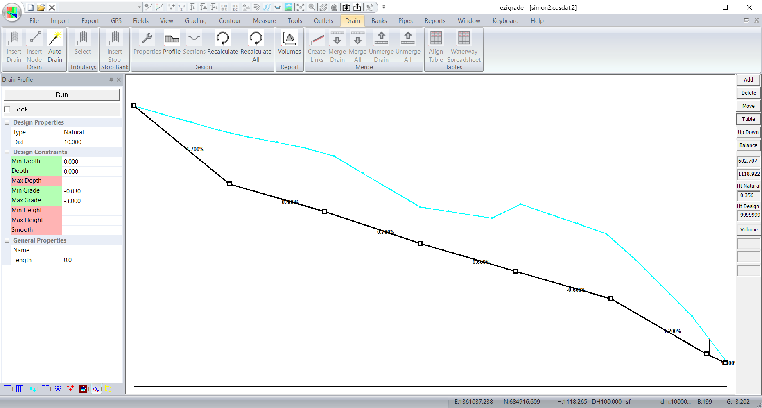Click the Insert Stop Bank icon

point(115,39)
